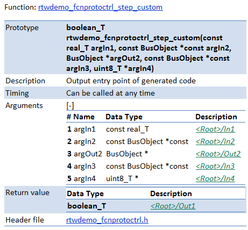This screenshot has width=248, height=230.
Task: Click the 'const real_T' data type cell
Action: click(x=127, y=129)
